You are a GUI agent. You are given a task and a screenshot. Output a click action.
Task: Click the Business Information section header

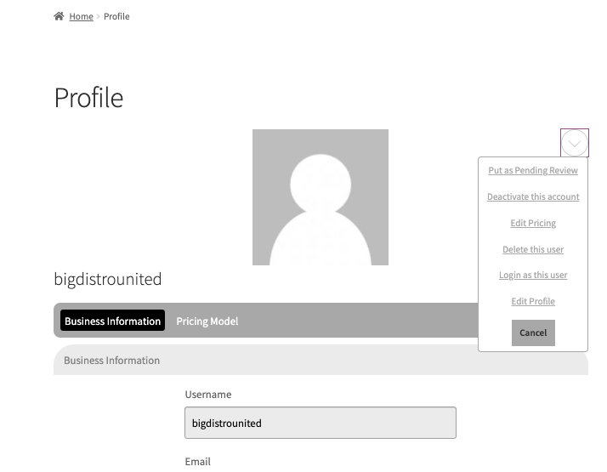pos(321,360)
